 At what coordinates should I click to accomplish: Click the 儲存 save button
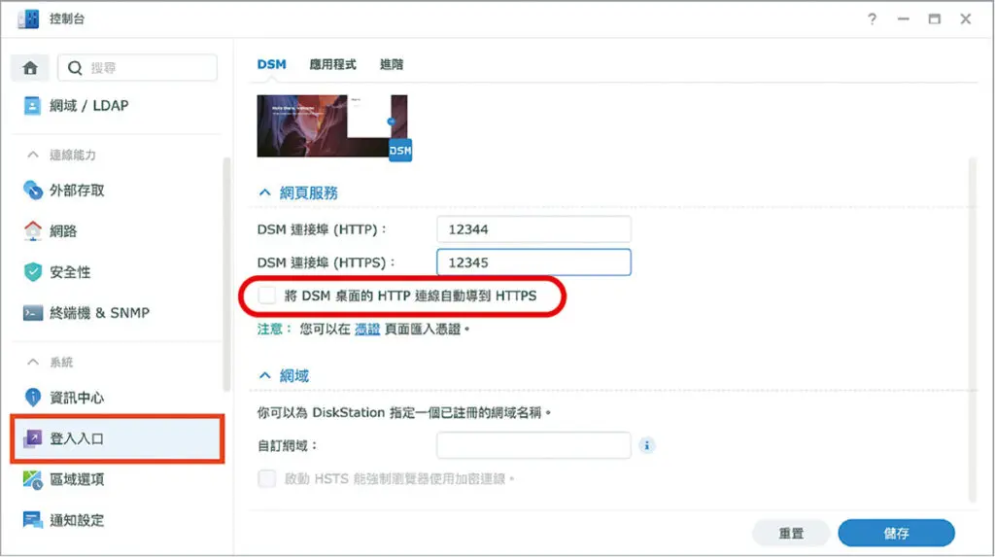[x=896, y=533]
